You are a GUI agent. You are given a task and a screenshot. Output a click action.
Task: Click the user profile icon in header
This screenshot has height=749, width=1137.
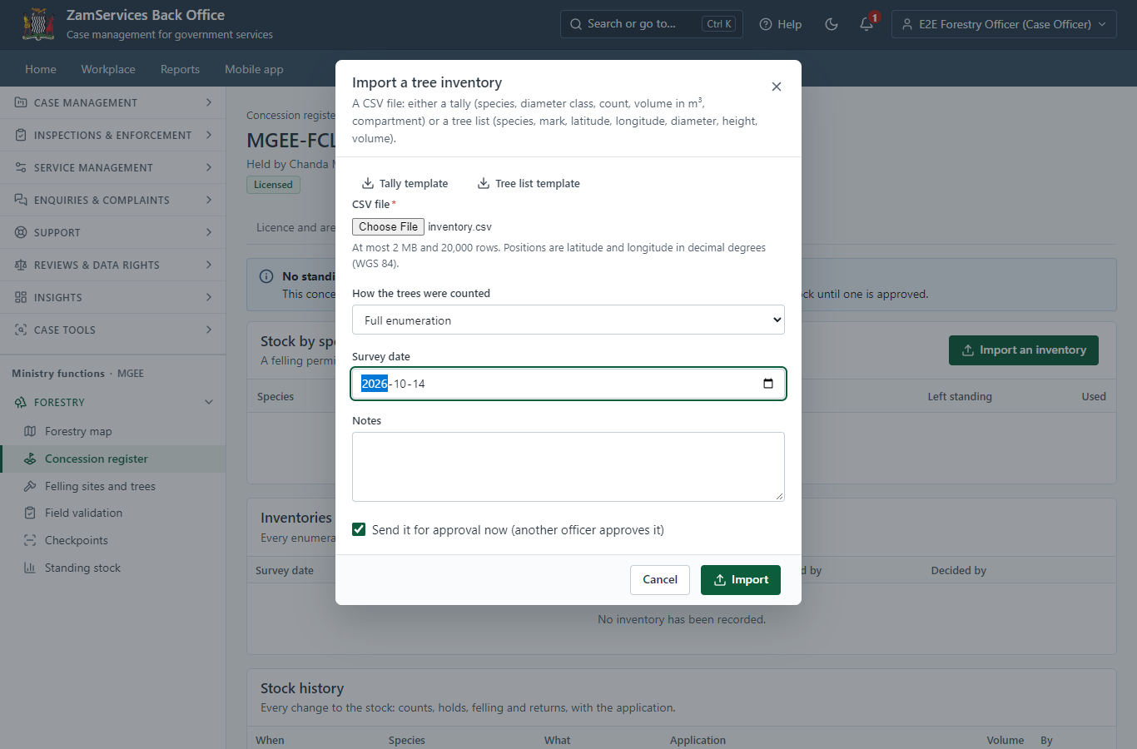click(907, 24)
